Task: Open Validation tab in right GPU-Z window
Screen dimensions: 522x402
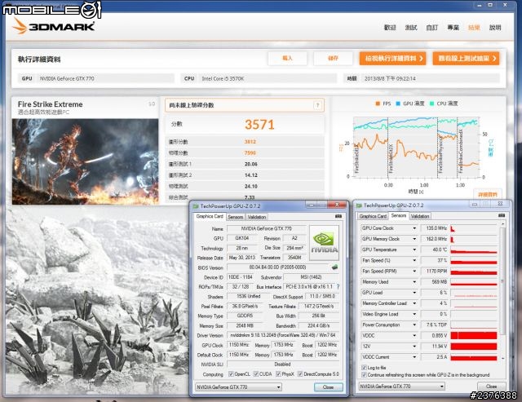Action: [x=420, y=216]
